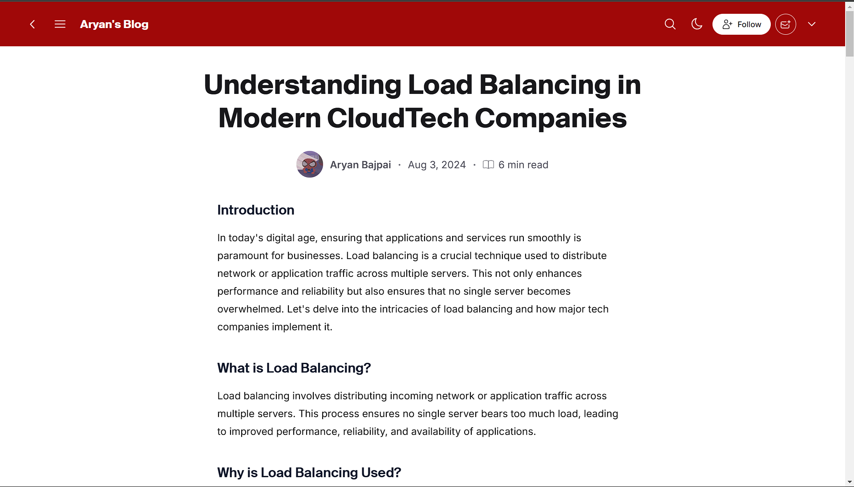
Task: Expand the chevron dropdown in the header
Action: (x=812, y=24)
